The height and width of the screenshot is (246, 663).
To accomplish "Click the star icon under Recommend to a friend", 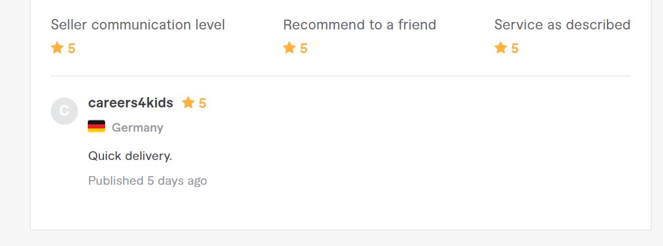I will pyautogui.click(x=289, y=48).
